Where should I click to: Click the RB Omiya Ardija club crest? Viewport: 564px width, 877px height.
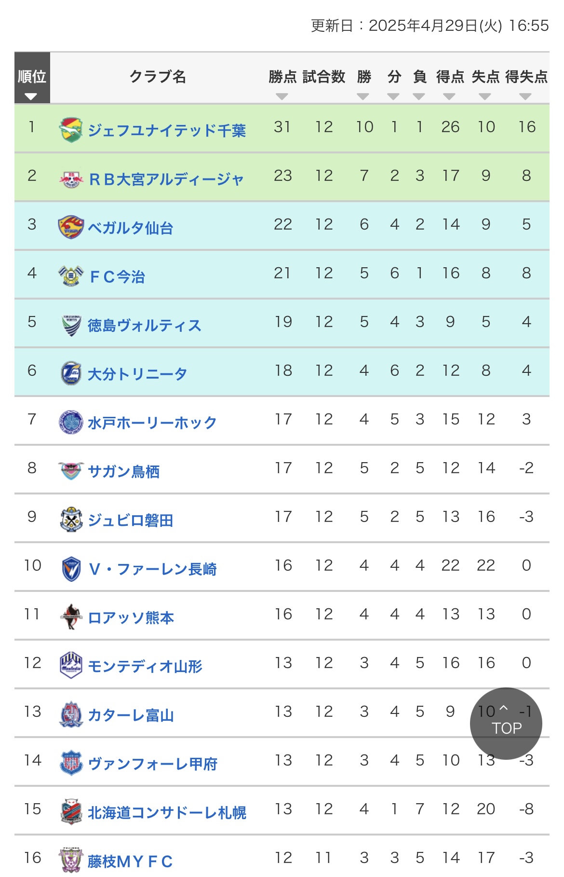[x=71, y=179]
